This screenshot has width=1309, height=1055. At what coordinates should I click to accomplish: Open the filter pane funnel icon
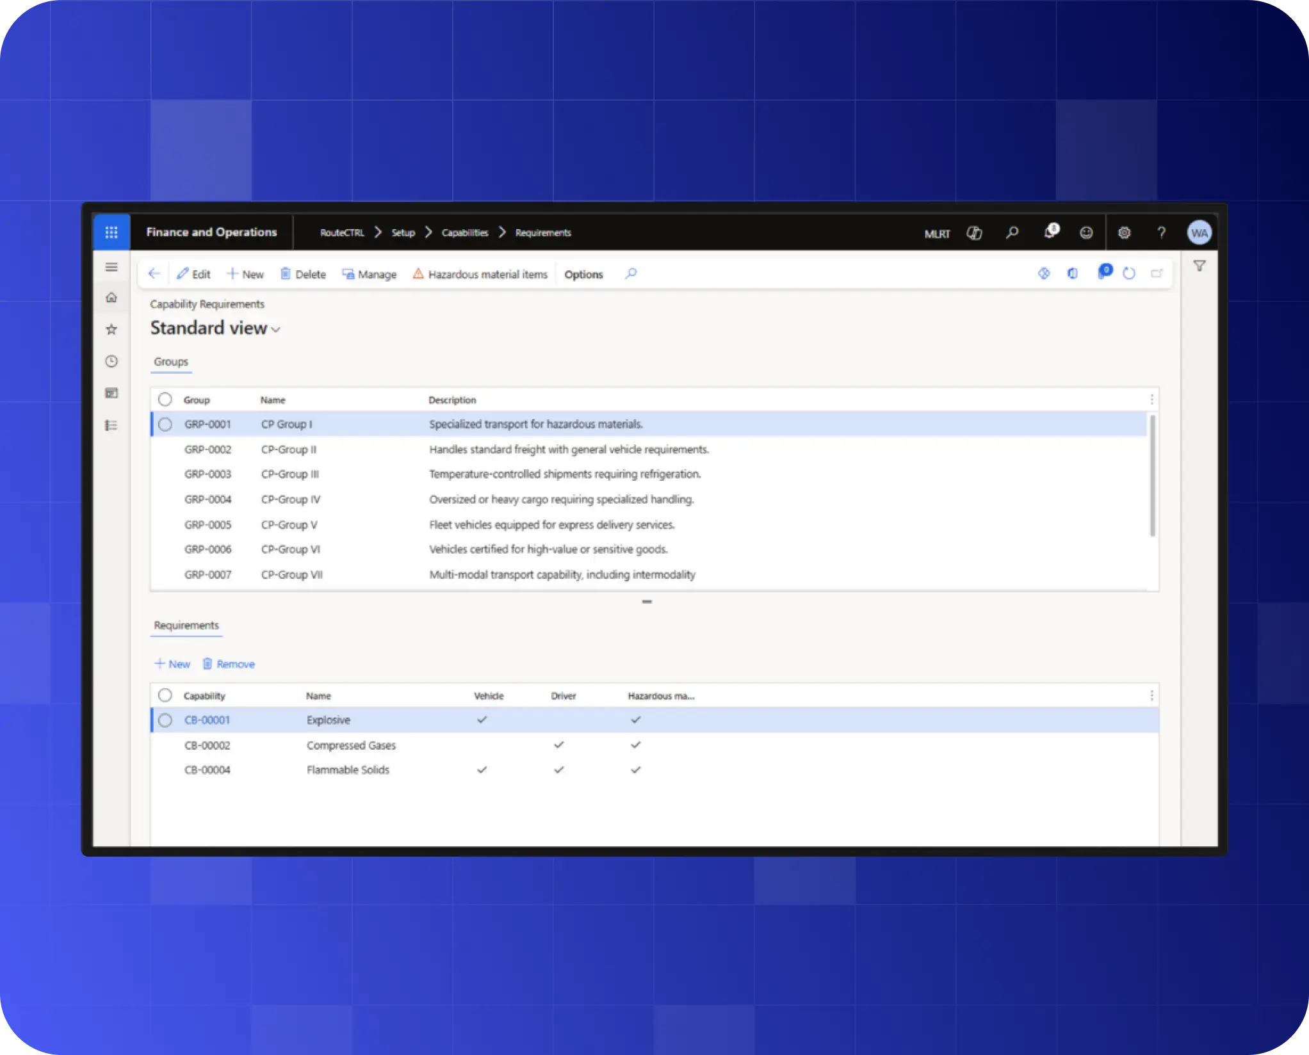1199,266
